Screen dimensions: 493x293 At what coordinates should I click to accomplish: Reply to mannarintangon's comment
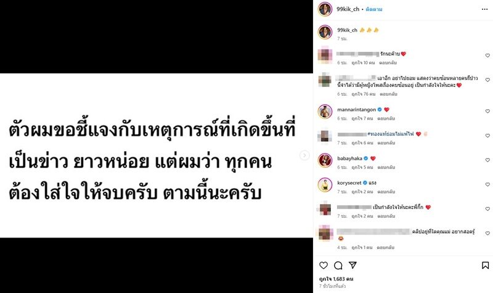click(386, 118)
